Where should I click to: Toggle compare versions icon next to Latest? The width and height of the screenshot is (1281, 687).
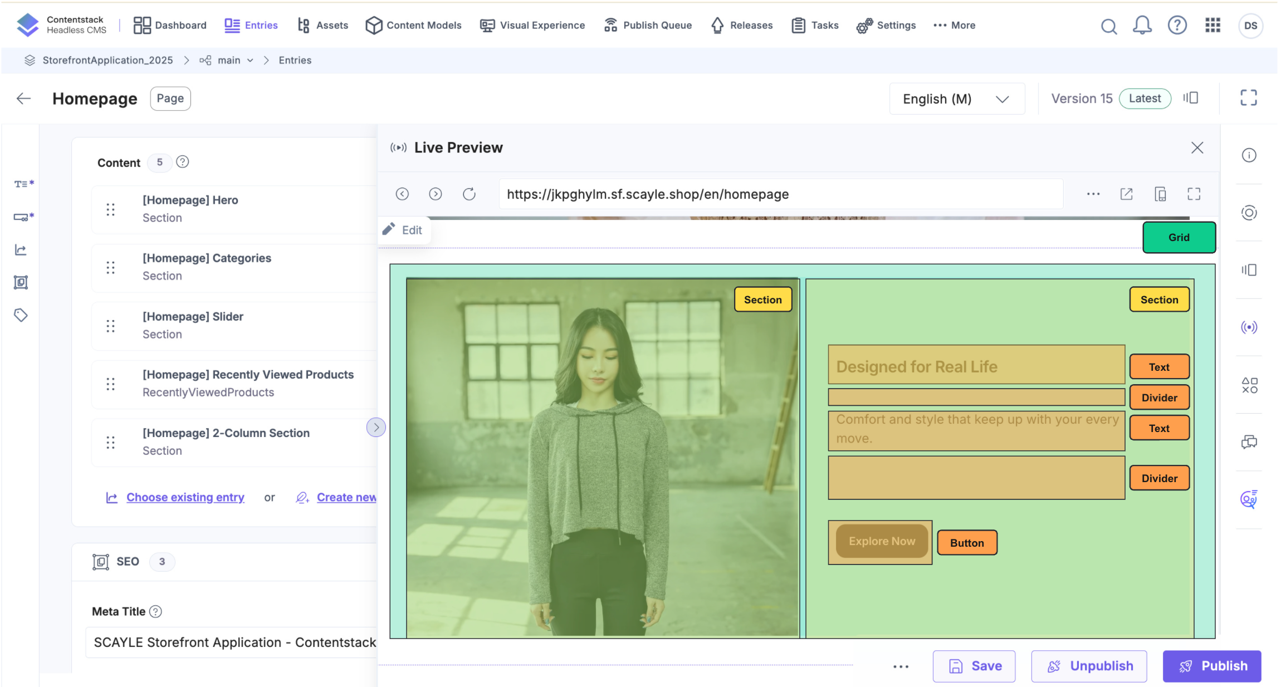click(1190, 99)
